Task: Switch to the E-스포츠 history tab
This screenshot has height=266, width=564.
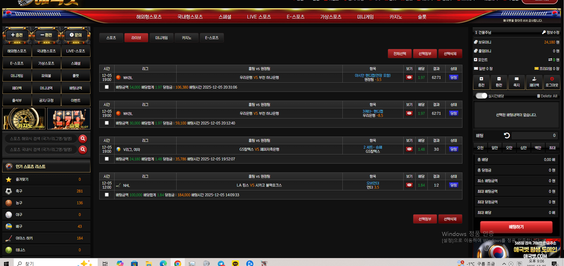Action: click(211, 38)
